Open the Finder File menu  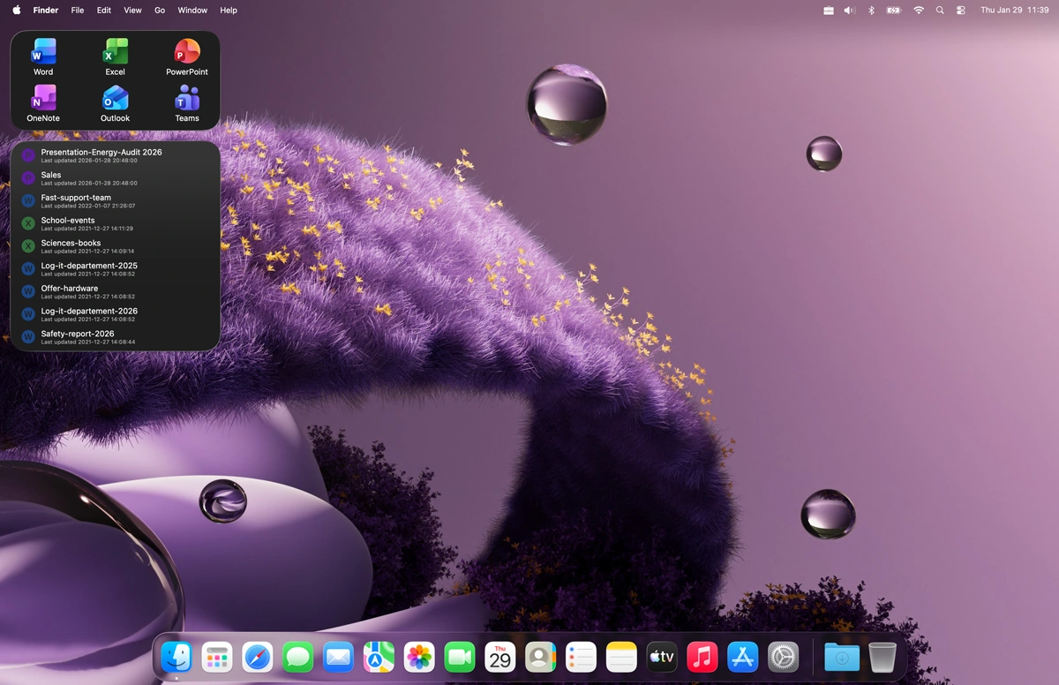77,10
